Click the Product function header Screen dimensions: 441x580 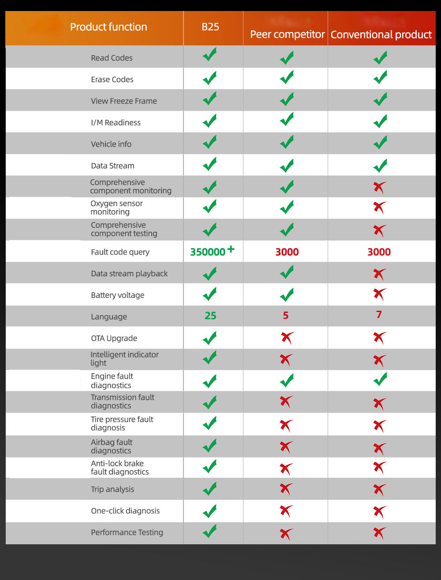tap(108, 27)
